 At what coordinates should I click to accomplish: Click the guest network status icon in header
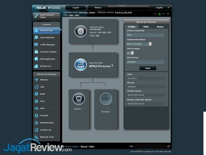(x=155, y=14)
